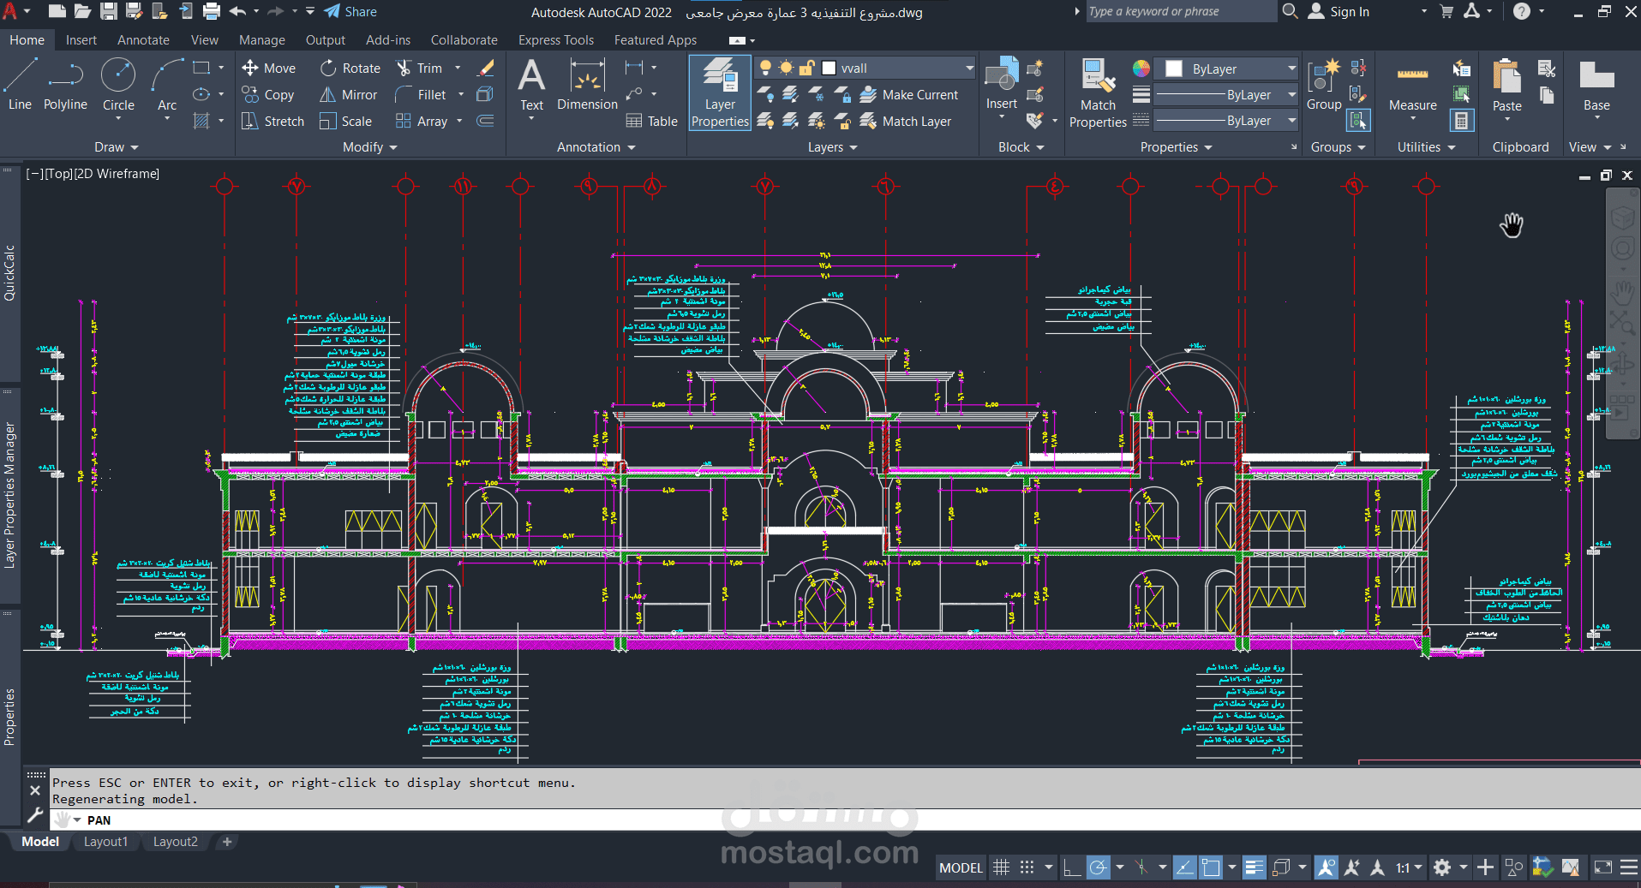
Task: Click the help search keyword field
Action: (1181, 11)
